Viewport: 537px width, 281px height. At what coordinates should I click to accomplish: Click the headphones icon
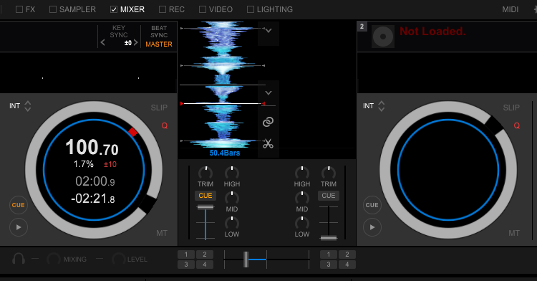(x=19, y=259)
